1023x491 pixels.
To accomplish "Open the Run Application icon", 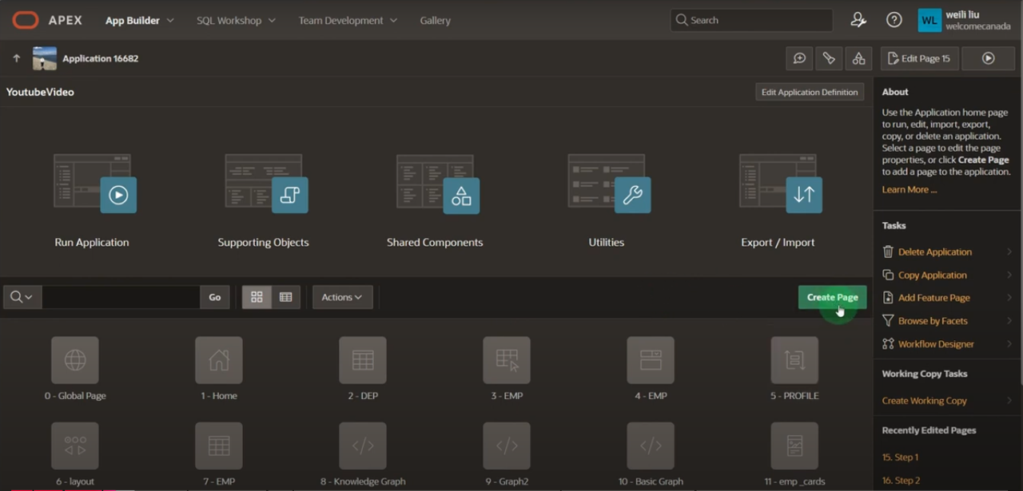I will [x=95, y=184].
